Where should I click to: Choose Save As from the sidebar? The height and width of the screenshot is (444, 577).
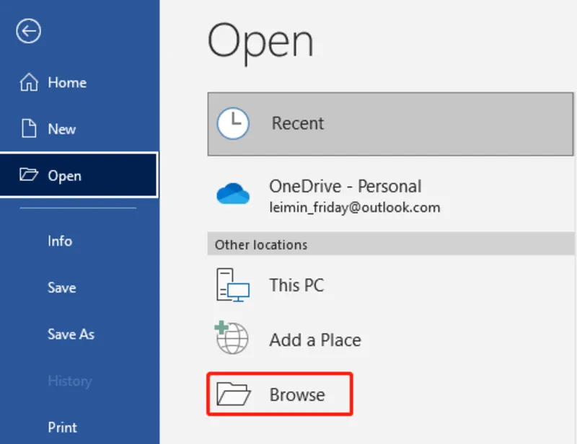tap(71, 334)
